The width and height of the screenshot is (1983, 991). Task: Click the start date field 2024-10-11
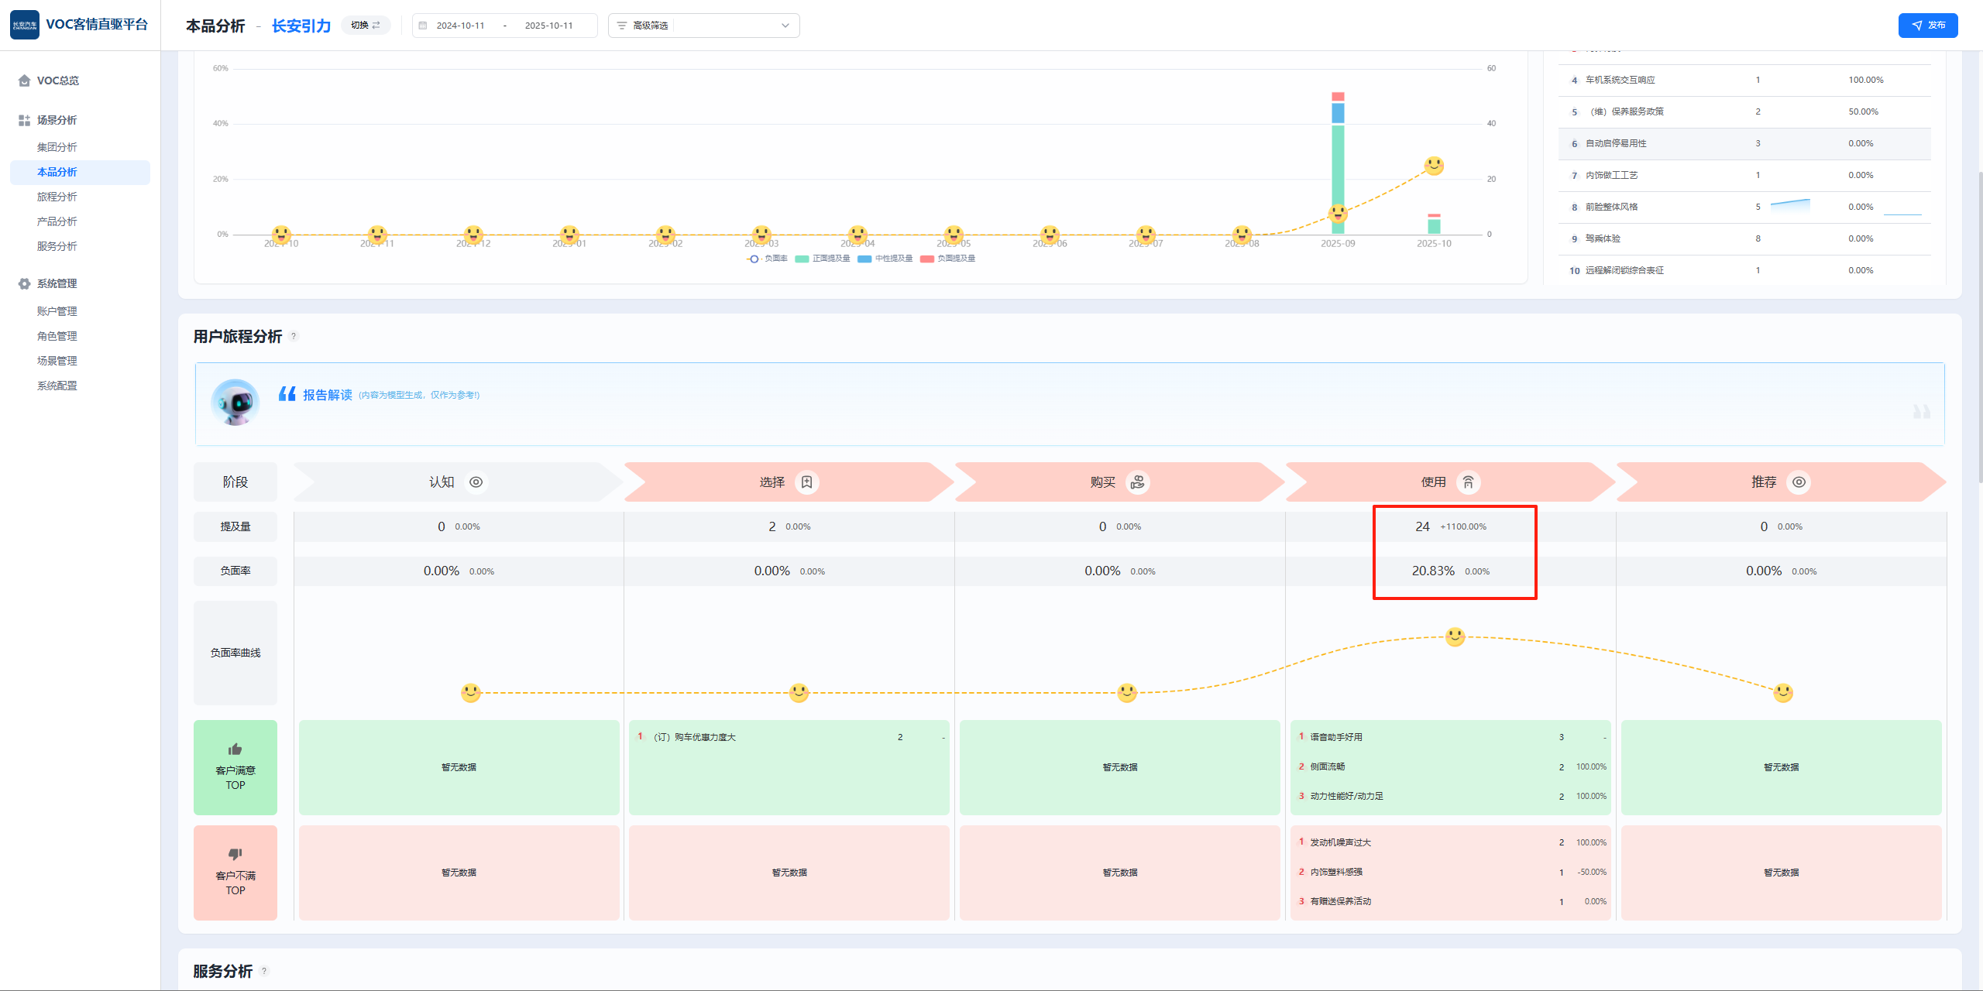click(460, 26)
